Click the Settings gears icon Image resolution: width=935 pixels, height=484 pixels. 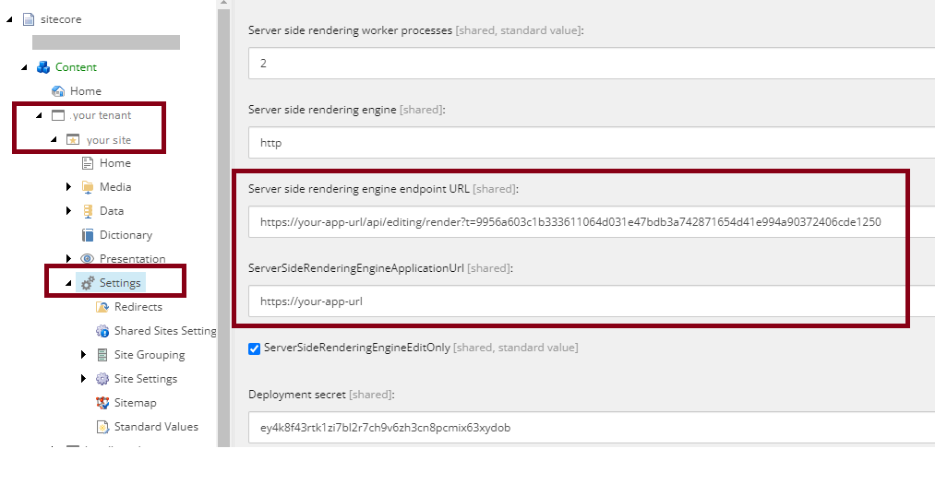pos(88,283)
